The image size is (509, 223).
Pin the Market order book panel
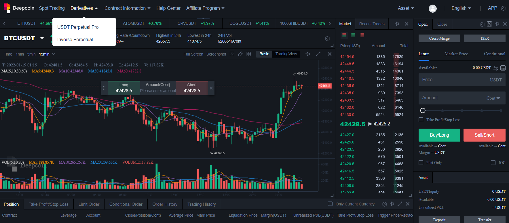coord(397,24)
